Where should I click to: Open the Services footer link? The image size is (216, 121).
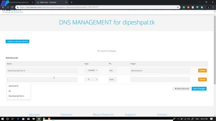point(34,114)
